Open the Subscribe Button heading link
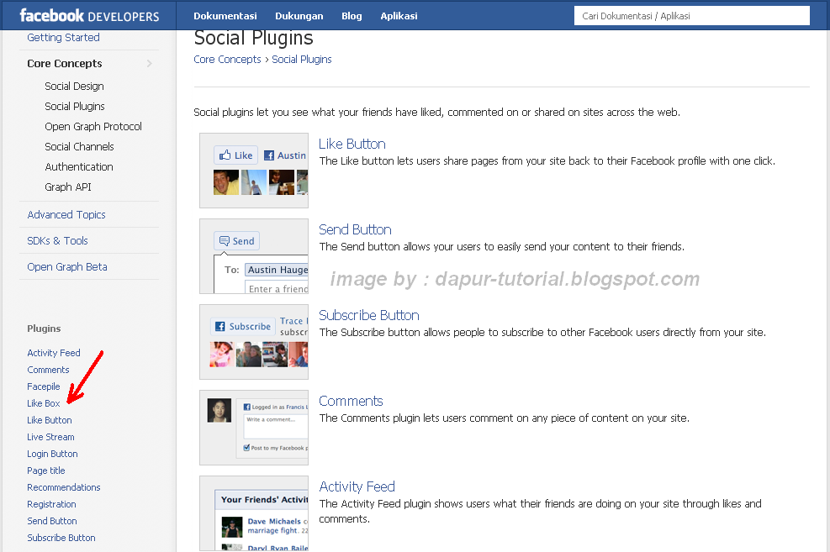830x552 pixels. click(369, 315)
